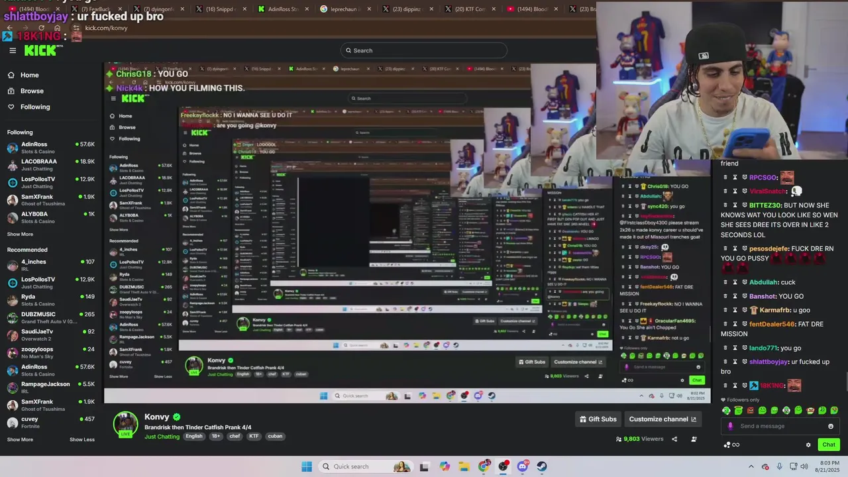Select the English stream tag
Screen dimensions: 848x477
tap(194, 437)
